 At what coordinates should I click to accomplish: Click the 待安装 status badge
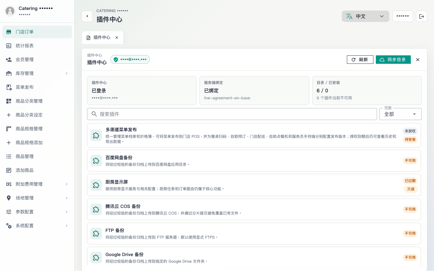(410, 140)
